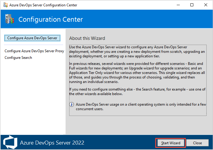Screen dimensions: 213x150
Task: Click the paragraph about previous releases
Action: 137,73
